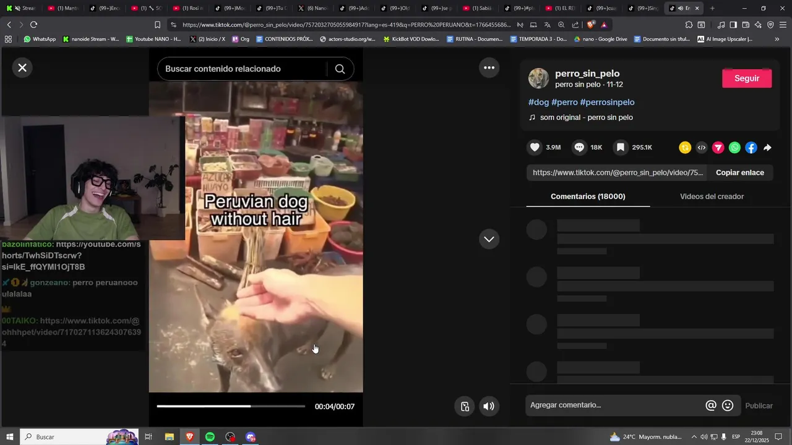Go back with browser back arrow

tap(9, 25)
